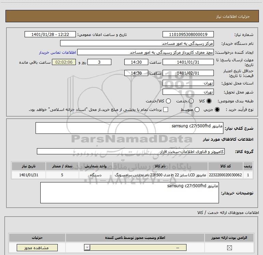Click the اطلاعات کالاهای مورد نیاز heading
The image size is (263, 255).
pyautogui.click(x=228, y=139)
